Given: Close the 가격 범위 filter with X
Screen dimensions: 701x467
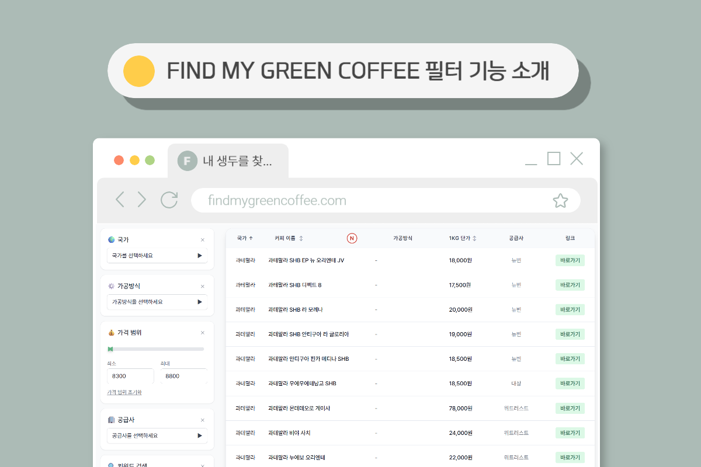Looking at the screenshot, I should coord(203,333).
